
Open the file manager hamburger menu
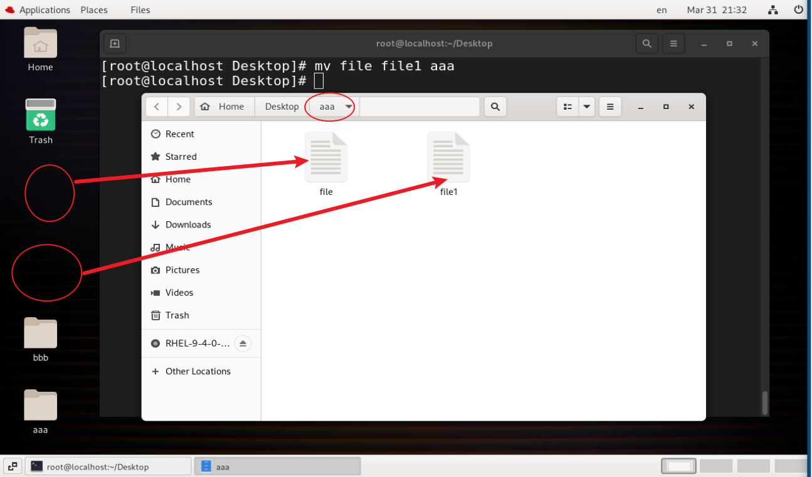click(x=610, y=107)
